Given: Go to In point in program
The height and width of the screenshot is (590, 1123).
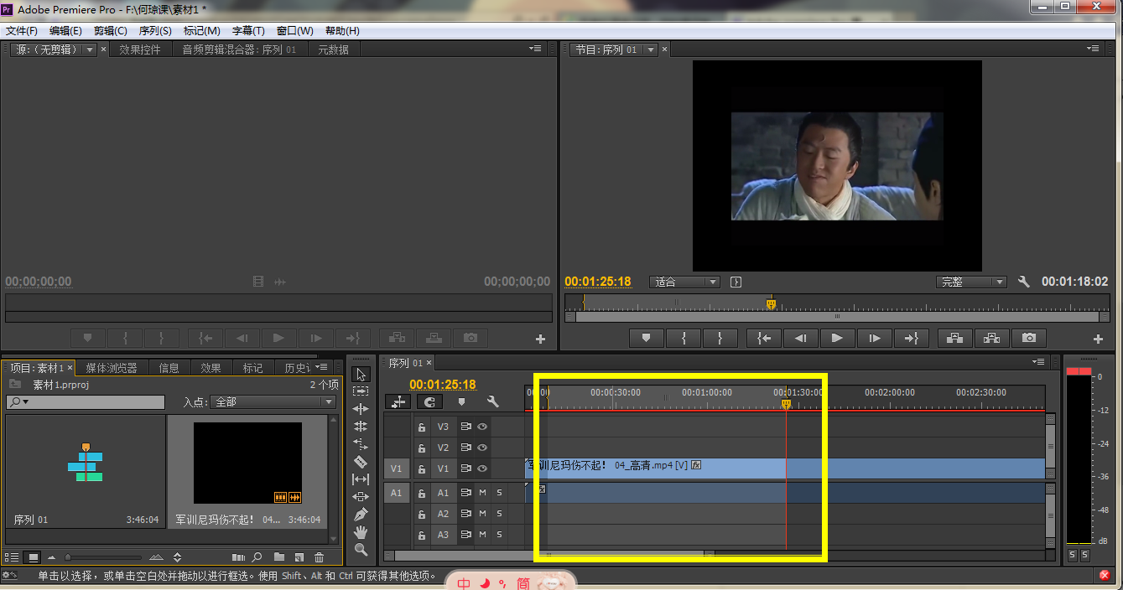Looking at the screenshot, I should pos(763,339).
